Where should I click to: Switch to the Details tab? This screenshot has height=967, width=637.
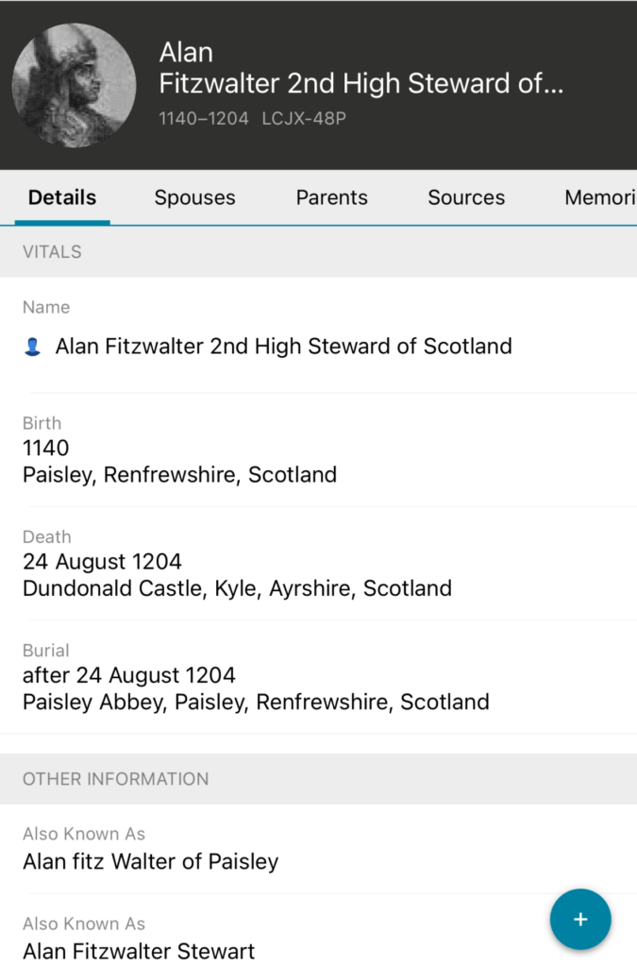(62, 197)
